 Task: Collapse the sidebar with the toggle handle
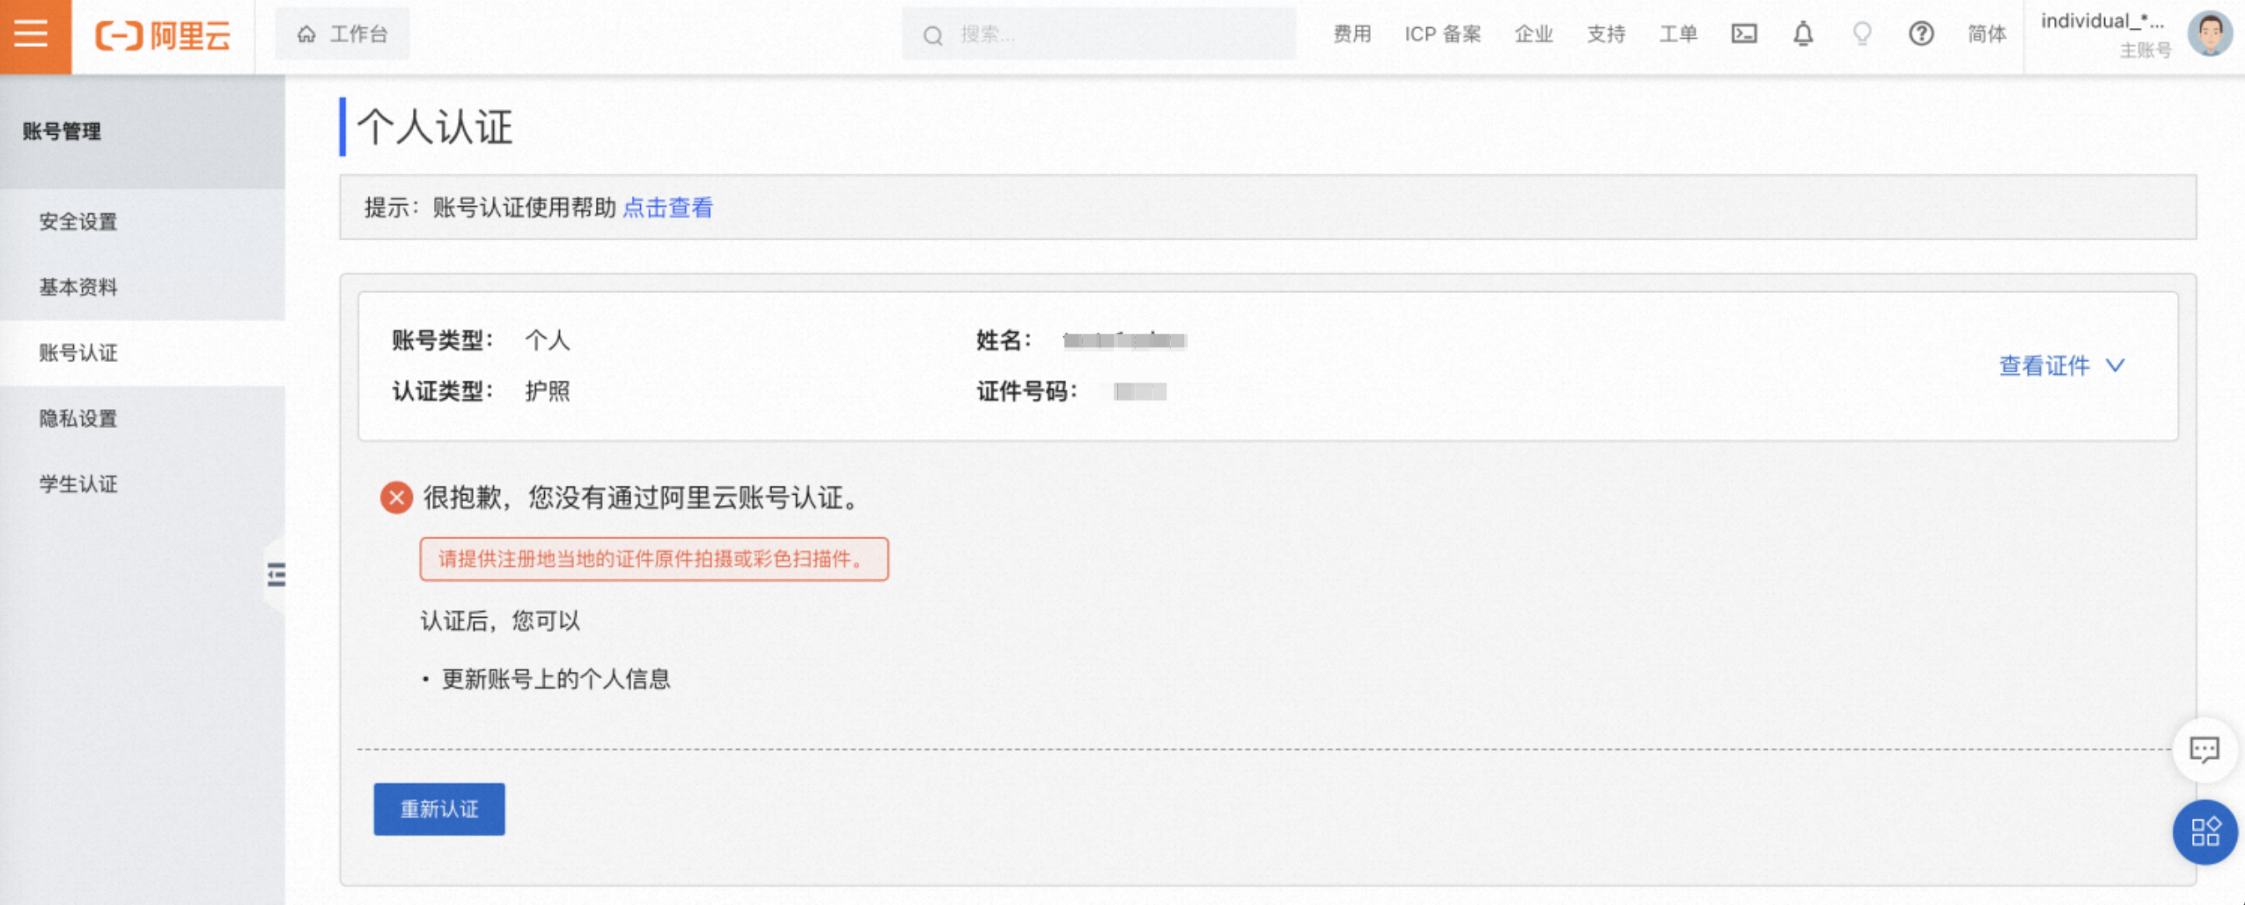click(276, 575)
